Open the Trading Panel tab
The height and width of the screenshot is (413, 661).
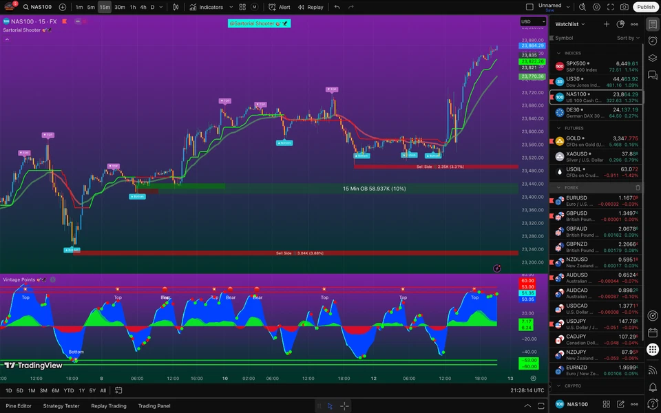[154, 405]
